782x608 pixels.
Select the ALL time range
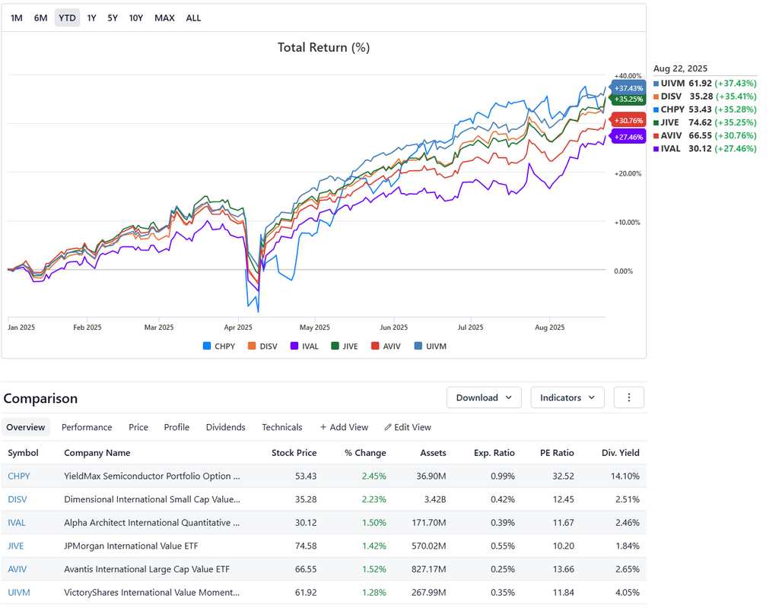point(193,18)
